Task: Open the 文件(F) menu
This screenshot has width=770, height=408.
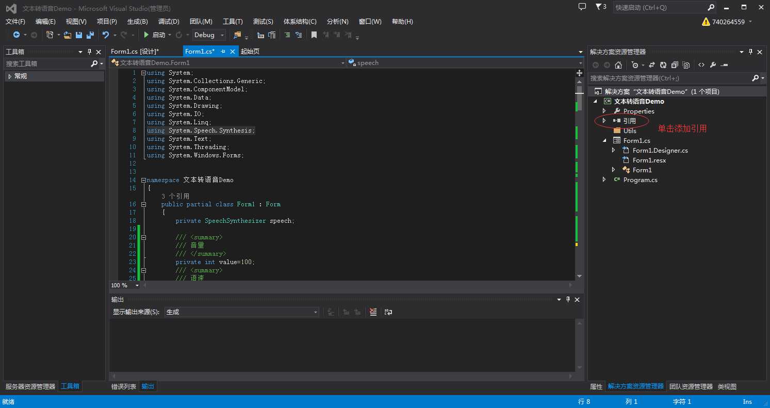Action: click(x=15, y=22)
